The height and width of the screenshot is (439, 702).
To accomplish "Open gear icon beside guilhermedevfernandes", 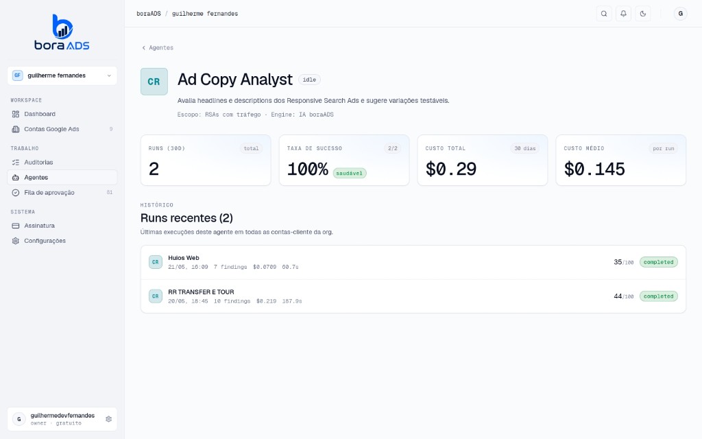I will 108,419.
